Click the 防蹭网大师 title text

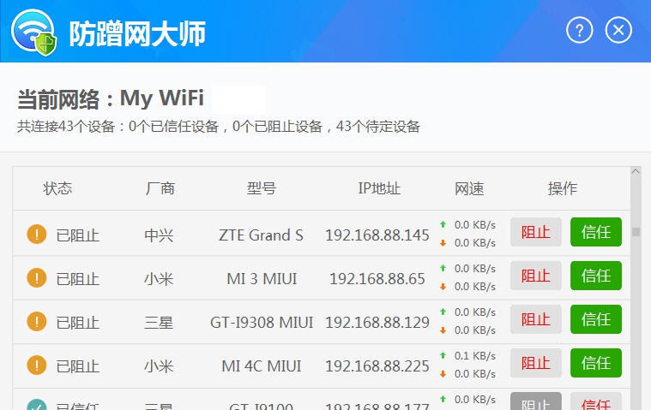(x=137, y=33)
